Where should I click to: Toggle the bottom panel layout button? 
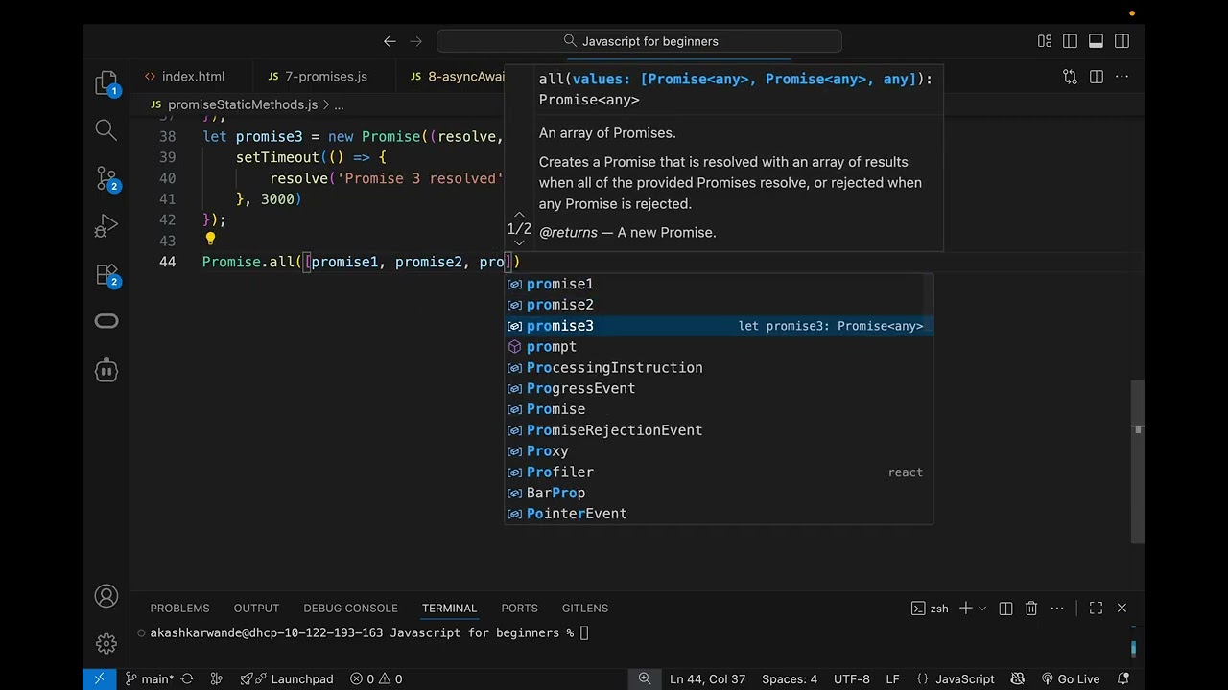tap(1096, 41)
